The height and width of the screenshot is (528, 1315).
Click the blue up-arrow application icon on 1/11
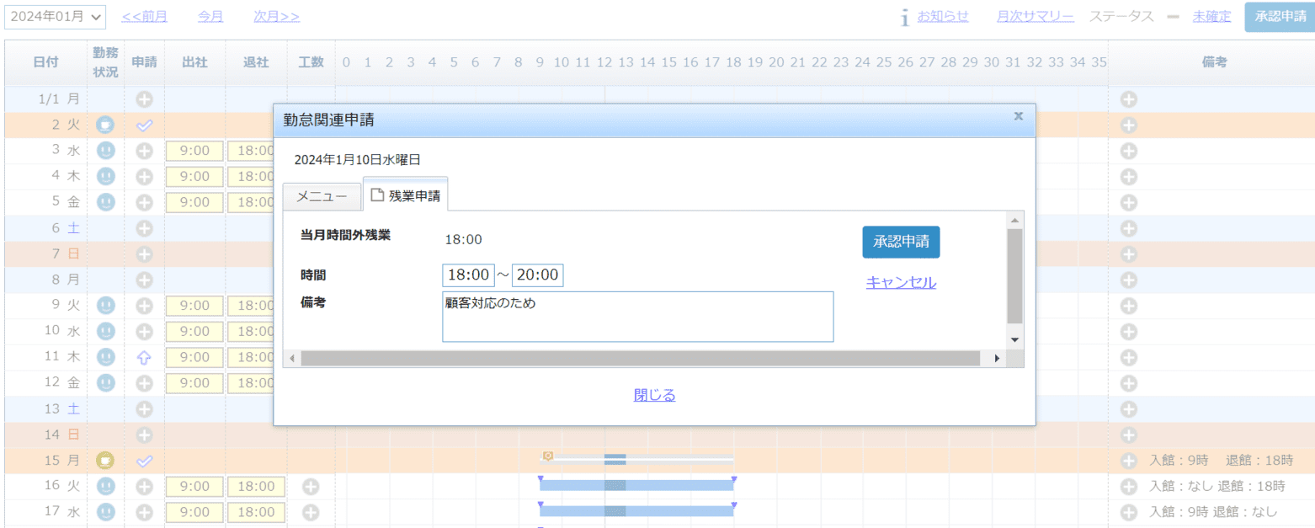pyautogui.click(x=143, y=356)
